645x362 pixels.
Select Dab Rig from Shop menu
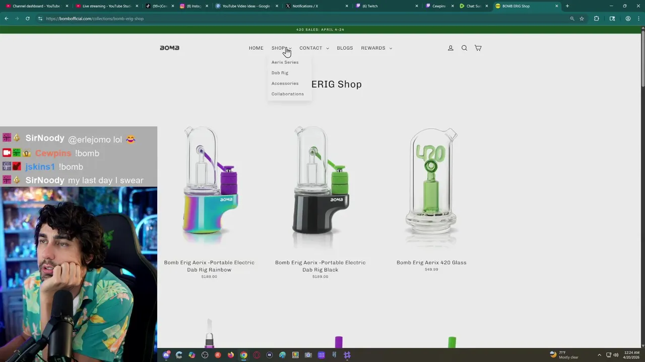[x=280, y=73]
